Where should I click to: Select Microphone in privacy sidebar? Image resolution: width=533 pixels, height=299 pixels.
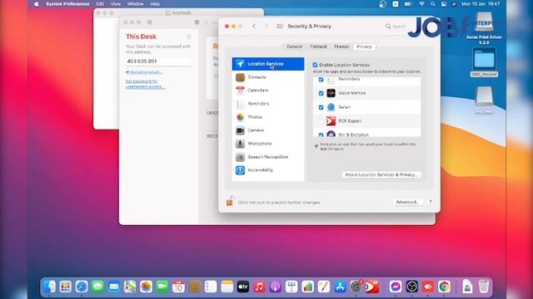pyautogui.click(x=268, y=144)
